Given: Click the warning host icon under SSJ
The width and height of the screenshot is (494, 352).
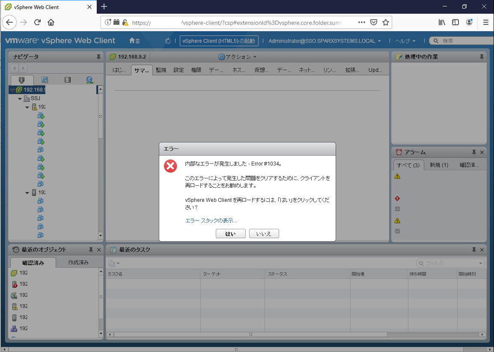Looking at the screenshot, I should coord(35,106).
